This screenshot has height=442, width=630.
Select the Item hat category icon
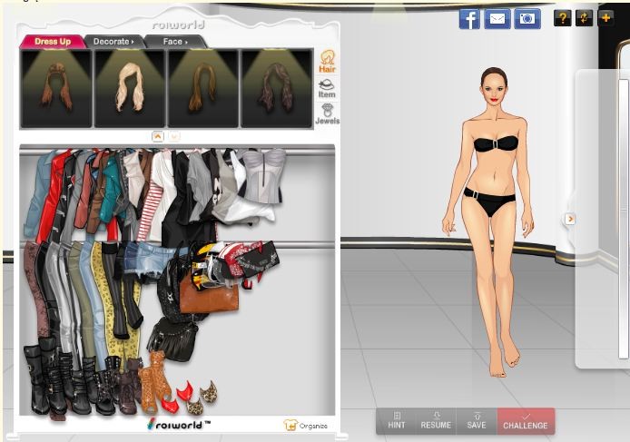point(327,88)
